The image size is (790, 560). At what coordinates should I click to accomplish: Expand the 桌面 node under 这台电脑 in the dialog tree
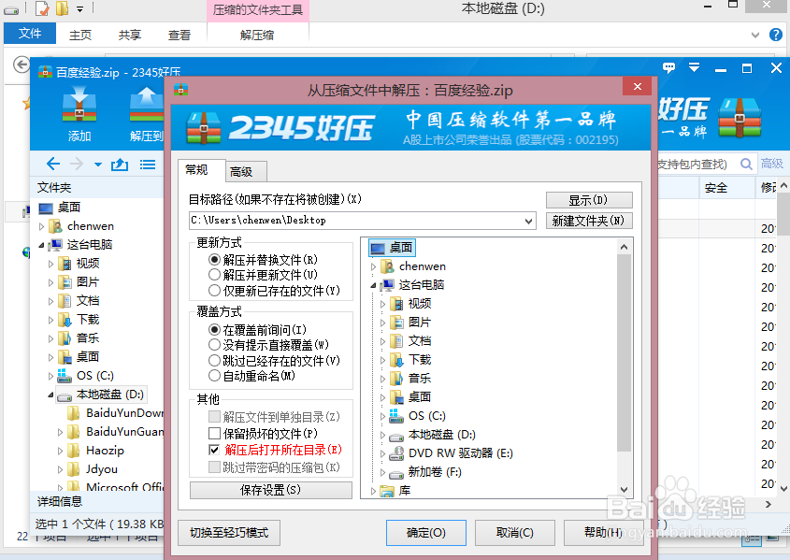pyautogui.click(x=383, y=397)
